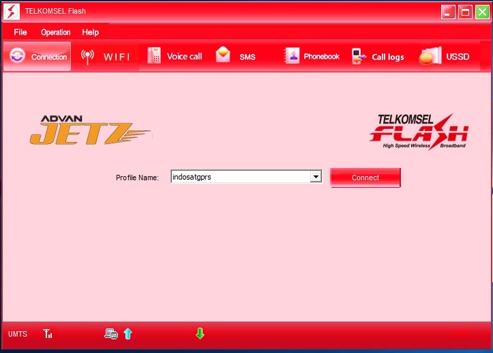Open the Phonebook tab
This screenshot has height=353, width=493.
tap(312, 57)
